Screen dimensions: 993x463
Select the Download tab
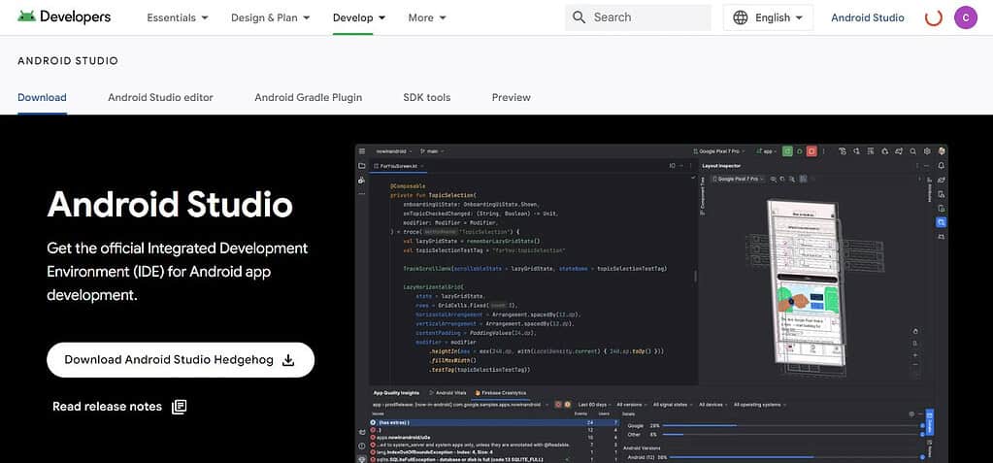tap(42, 97)
